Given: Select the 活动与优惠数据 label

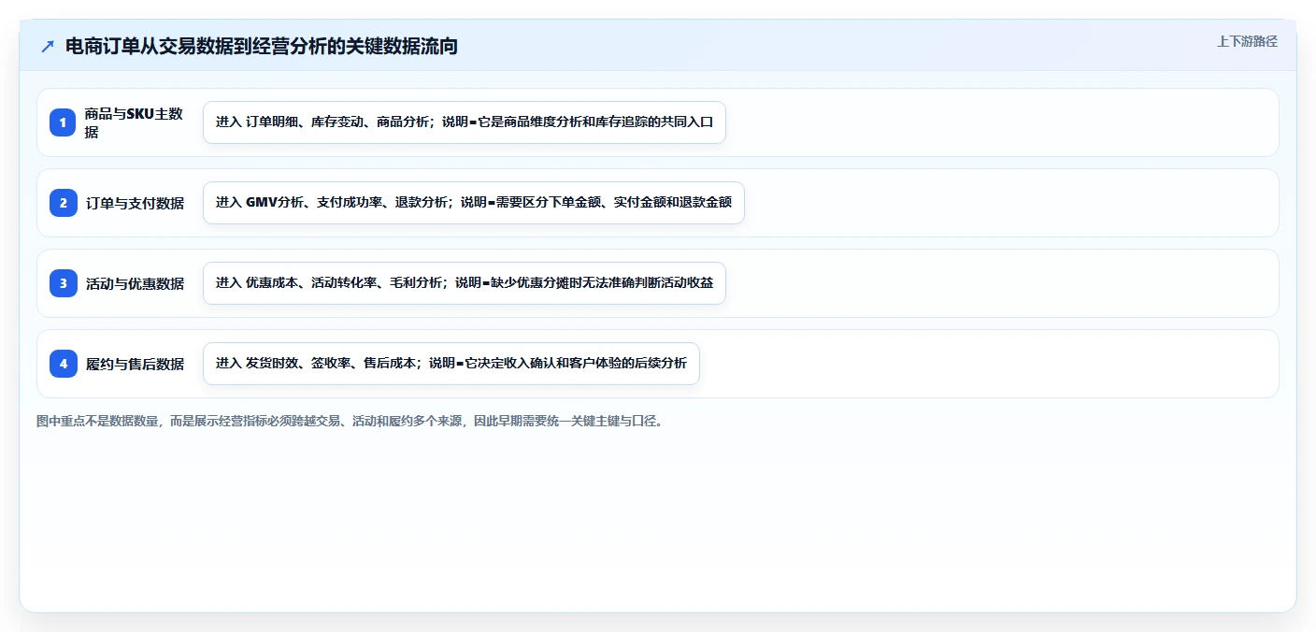Looking at the screenshot, I should 135,283.
